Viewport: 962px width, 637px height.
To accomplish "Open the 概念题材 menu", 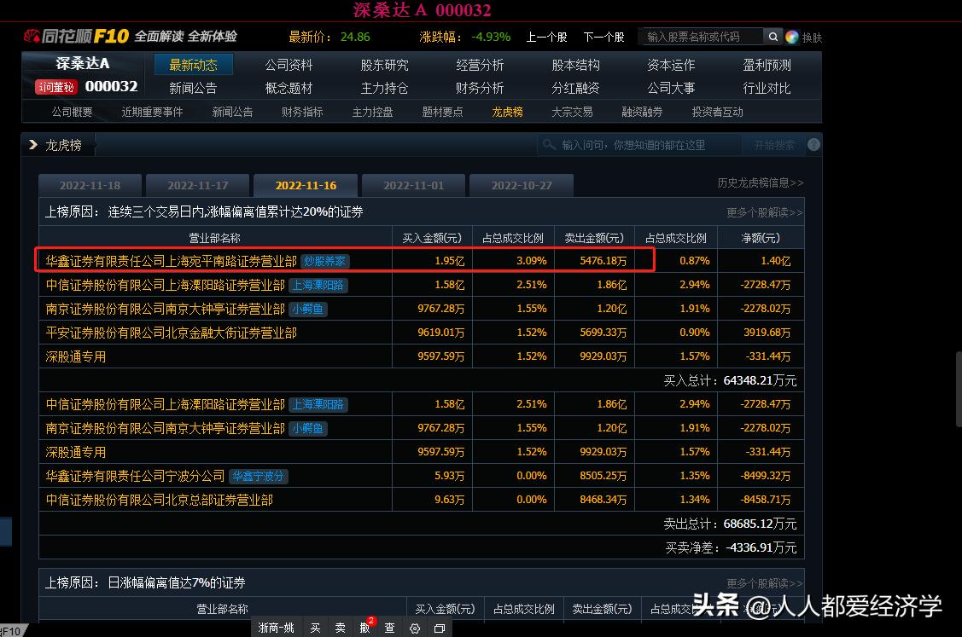I will (x=289, y=89).
